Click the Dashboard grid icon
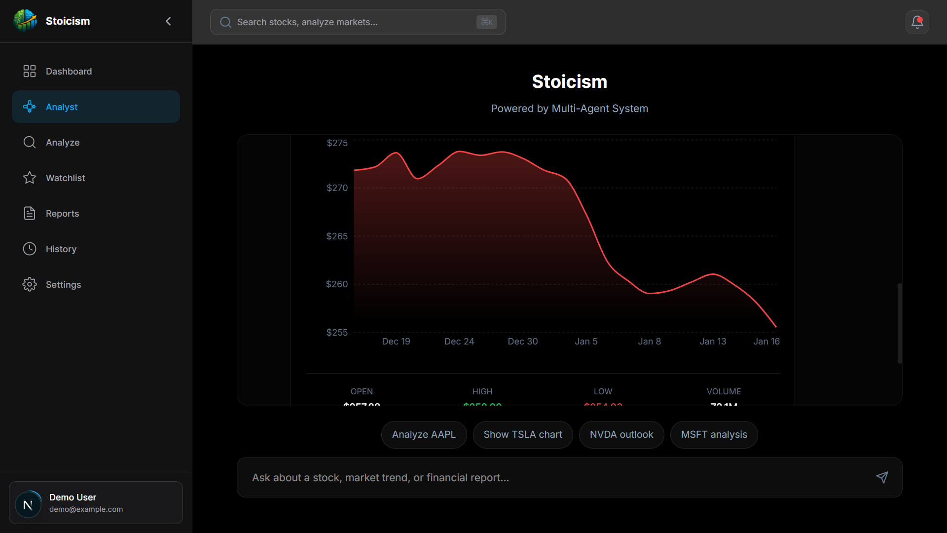The height and width of the screenshot is (533, 947). (29, 71)
